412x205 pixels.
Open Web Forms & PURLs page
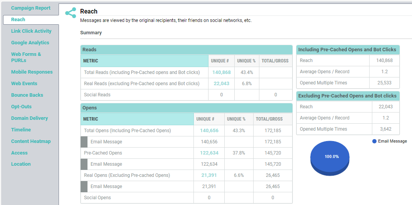tap(26, 57)
